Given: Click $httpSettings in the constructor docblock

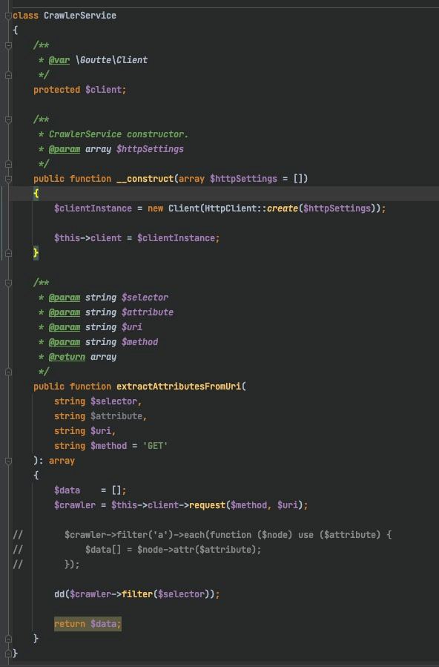Looking at the screenshot, I should [150, 149].
